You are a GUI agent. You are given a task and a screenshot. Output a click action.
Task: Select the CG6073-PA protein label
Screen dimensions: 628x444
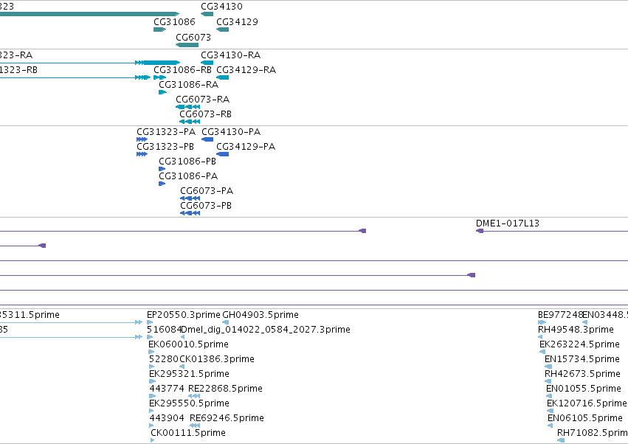pos(207,191)
